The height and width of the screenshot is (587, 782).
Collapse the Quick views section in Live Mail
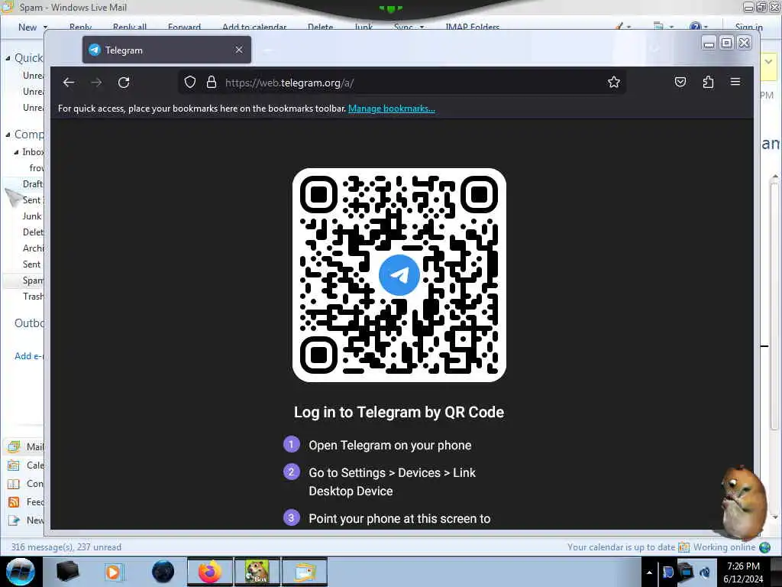pyautogui.click(x=8, y=58)
